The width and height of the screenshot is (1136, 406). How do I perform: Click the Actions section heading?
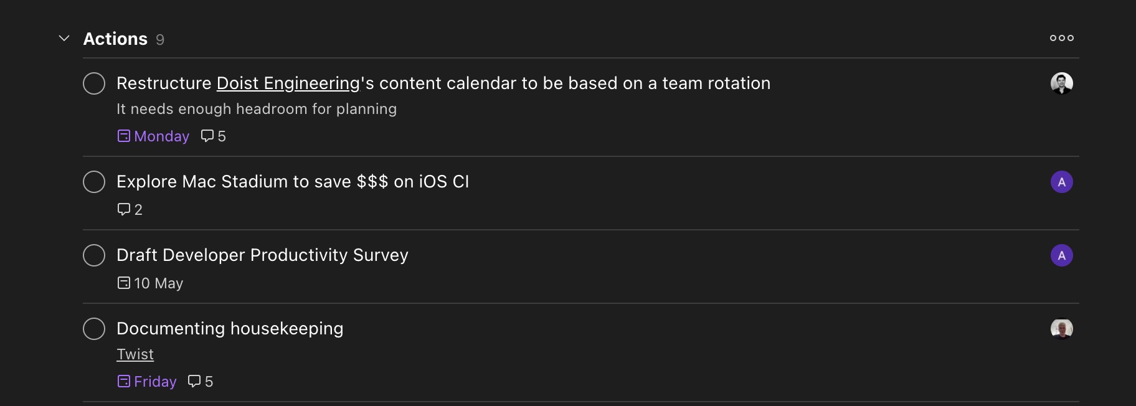[x=115, y=39]
